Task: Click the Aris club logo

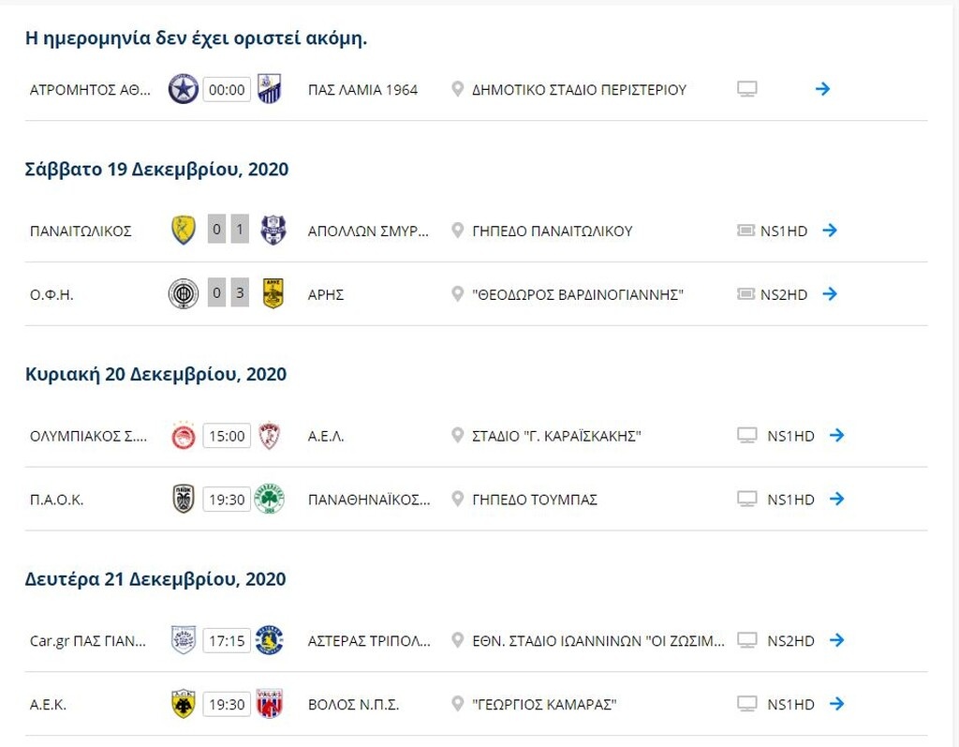Action: pos(272,293)
